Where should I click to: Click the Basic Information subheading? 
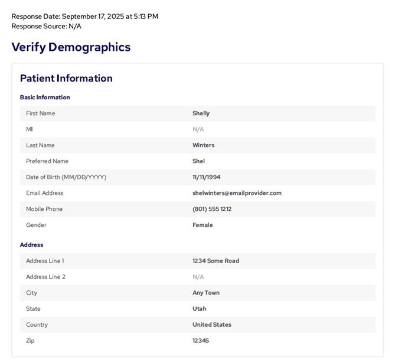pos(45,97)
